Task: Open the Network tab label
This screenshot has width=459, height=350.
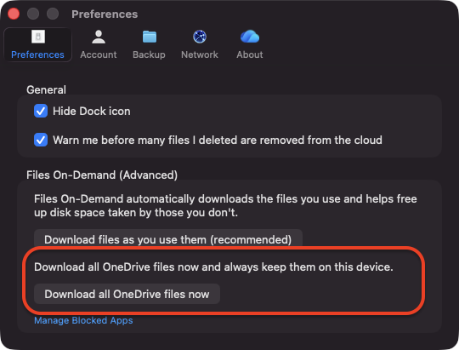Action: pos(200,55)
